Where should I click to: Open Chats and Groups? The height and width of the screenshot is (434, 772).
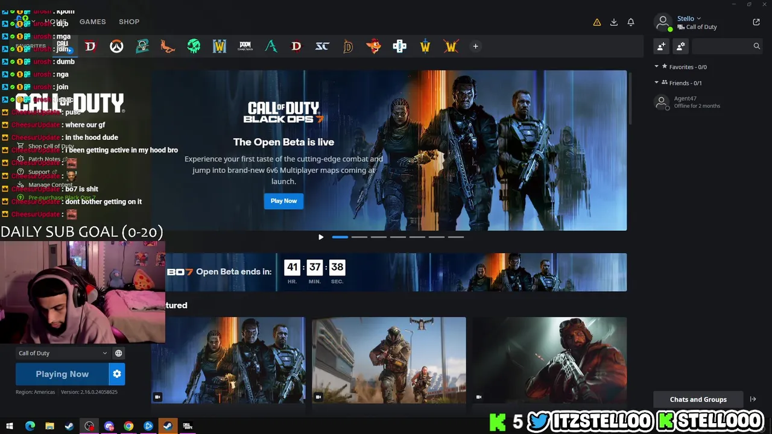[x=698, y=399]
